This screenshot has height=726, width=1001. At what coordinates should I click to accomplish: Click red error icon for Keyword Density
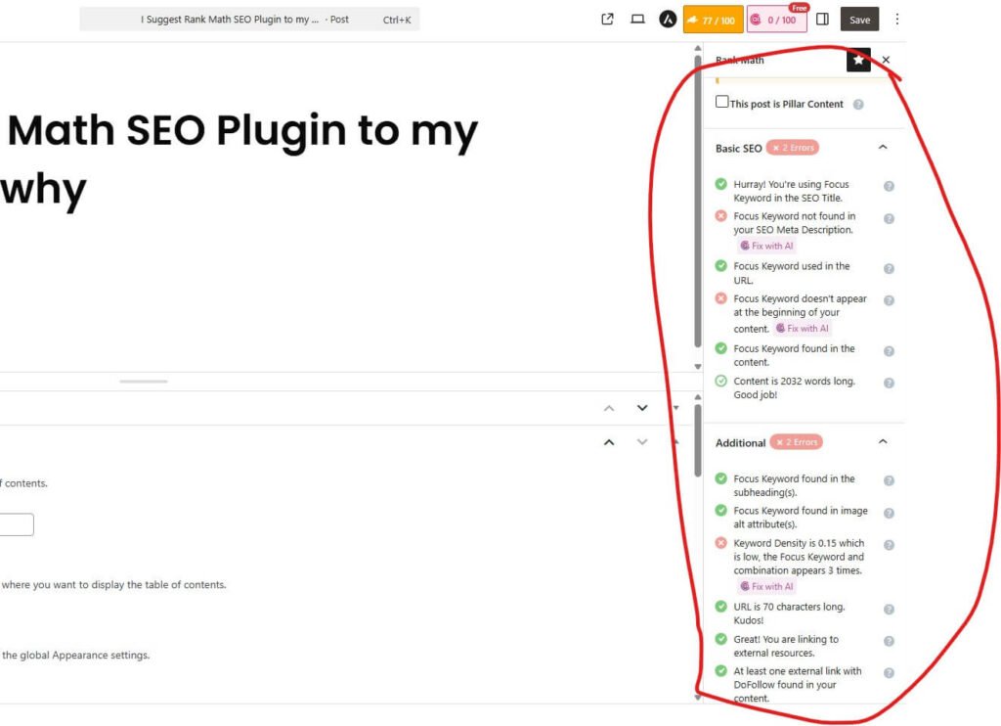click(x=720, y=543)
